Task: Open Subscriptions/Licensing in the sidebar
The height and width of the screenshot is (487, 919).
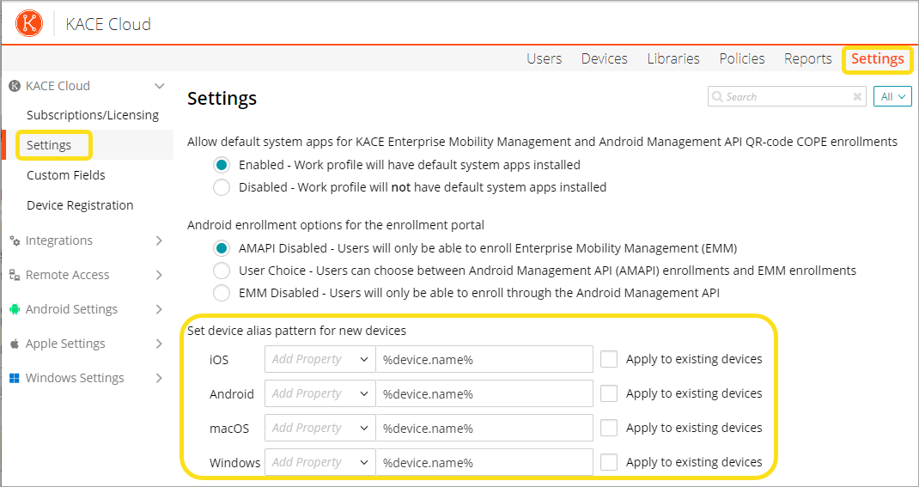Action: coord(93,115)
